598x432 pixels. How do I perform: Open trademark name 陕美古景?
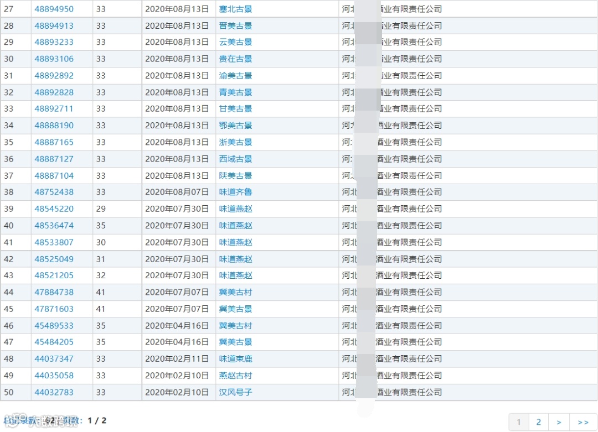tap(235, 176)
